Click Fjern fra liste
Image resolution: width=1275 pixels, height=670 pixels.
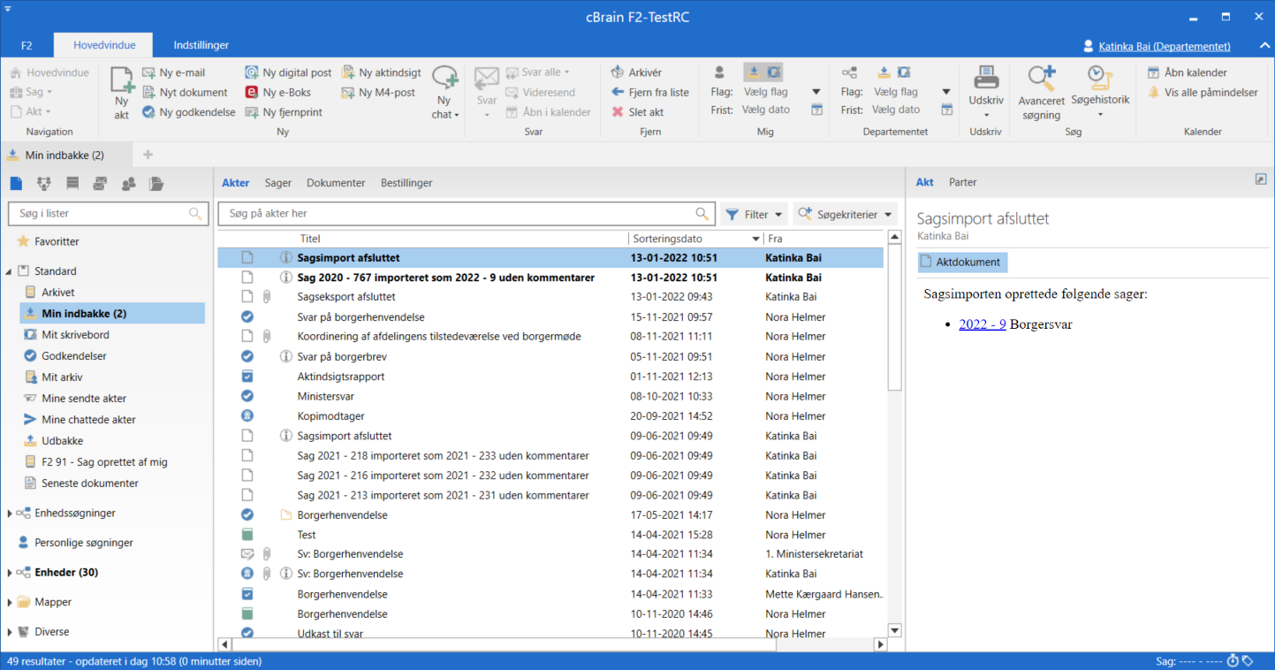(649, 92)
